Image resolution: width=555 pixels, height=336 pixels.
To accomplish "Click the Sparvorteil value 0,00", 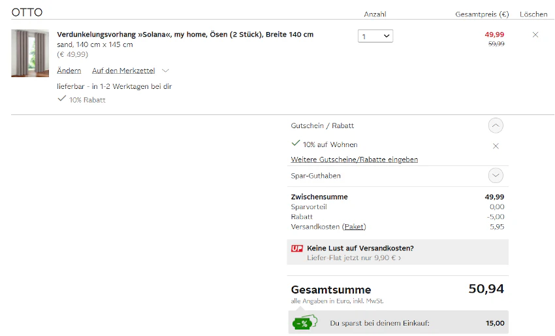I will point(497,207).
